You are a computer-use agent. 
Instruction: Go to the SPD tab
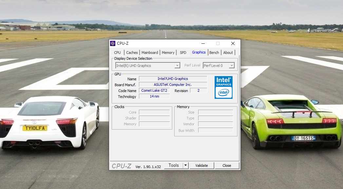183,53
